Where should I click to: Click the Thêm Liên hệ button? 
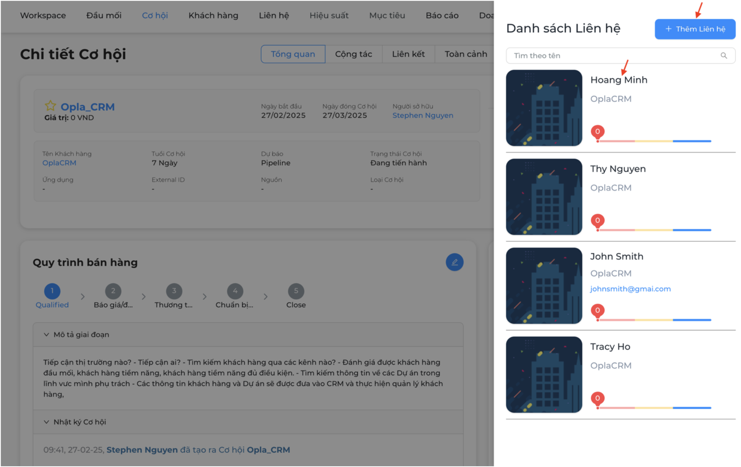pyautogui.click(x=695, y=29)
